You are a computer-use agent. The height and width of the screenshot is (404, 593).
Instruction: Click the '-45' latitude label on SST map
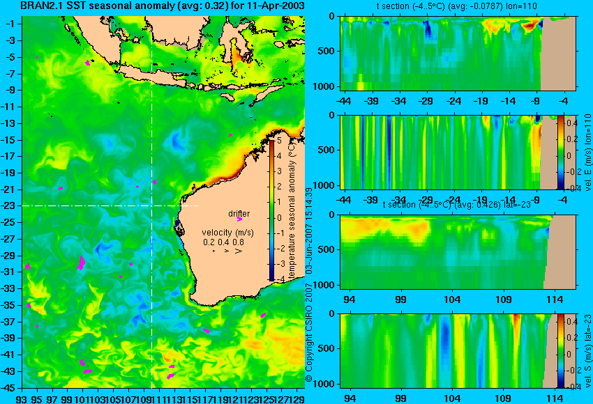8,388
